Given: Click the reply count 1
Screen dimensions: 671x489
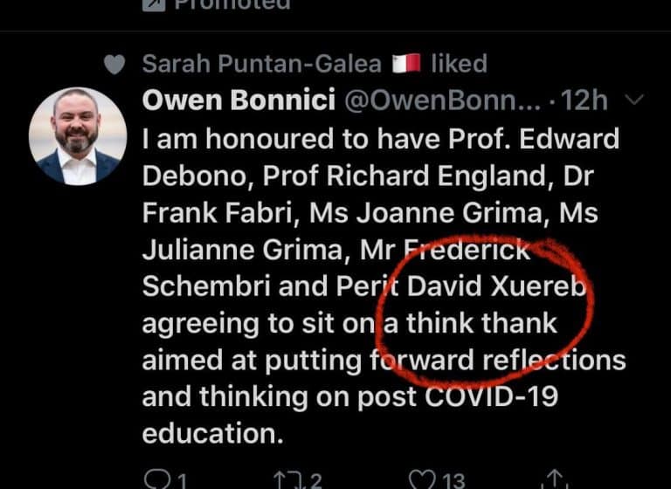Looking at the screenshot, I should (x=179, y=479).
